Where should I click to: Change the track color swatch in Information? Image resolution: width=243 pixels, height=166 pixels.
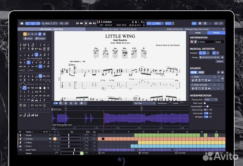192,42
